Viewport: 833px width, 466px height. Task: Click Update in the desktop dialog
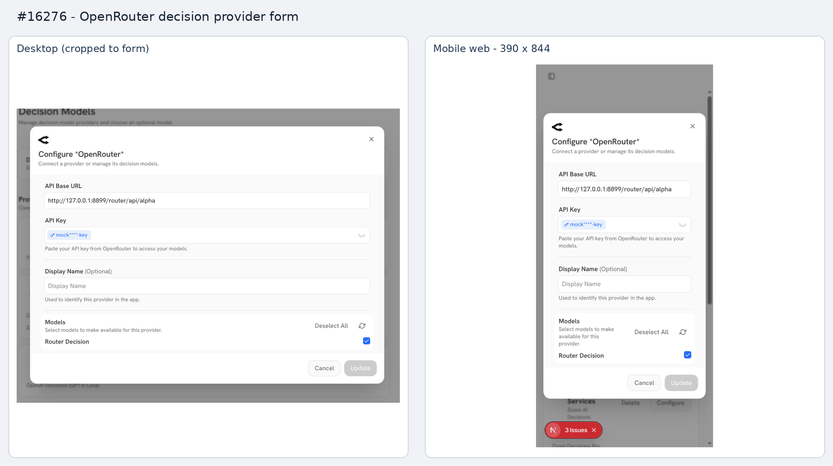(x=360, y=368)
